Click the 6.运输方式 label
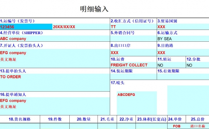 click(167, 33)
